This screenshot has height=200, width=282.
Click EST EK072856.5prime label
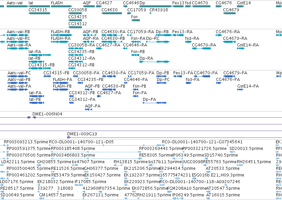coord(150,188)
